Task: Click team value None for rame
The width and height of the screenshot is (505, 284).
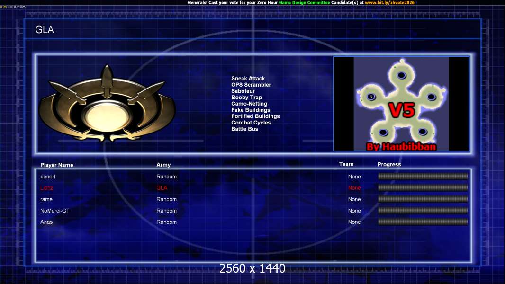Action: [x=354, y=199]
